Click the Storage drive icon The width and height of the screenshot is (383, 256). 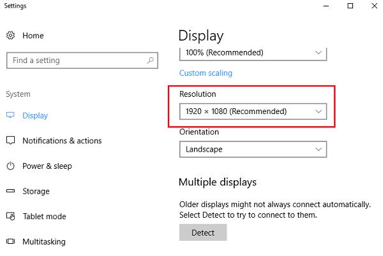[x=10, y=191]
